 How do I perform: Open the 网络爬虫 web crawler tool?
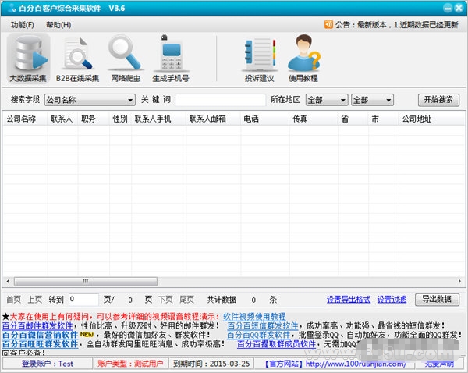[126, 59]
